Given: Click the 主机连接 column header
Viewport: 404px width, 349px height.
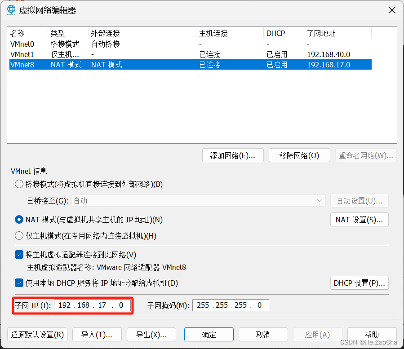Looking at the screenshot, I should tap(230, 33).
